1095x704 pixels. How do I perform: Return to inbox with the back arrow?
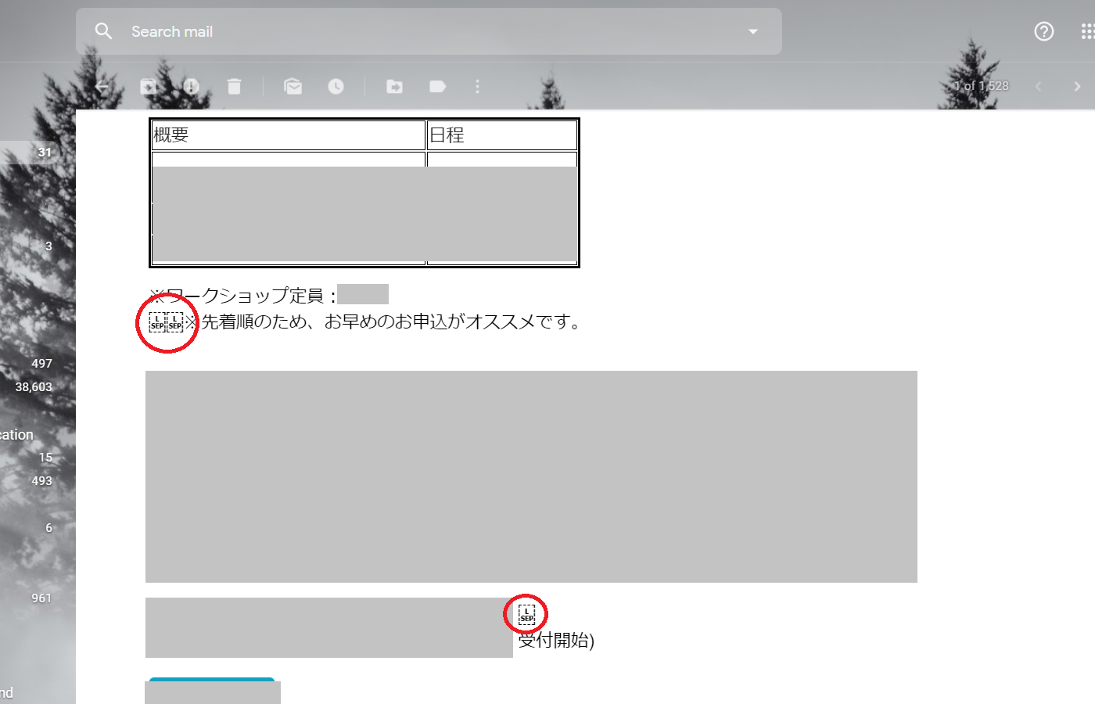point(102,86)
